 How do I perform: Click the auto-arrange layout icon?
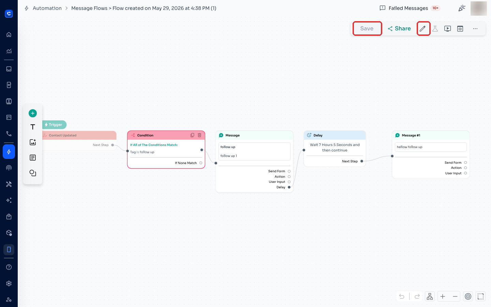[x=430, y=296]
